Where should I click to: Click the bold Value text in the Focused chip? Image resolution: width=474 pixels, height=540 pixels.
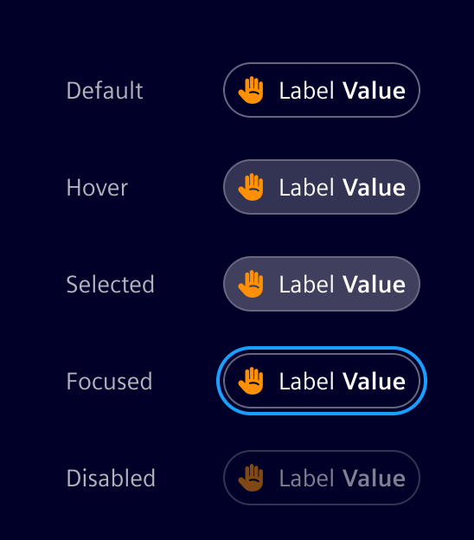point(375,382)
